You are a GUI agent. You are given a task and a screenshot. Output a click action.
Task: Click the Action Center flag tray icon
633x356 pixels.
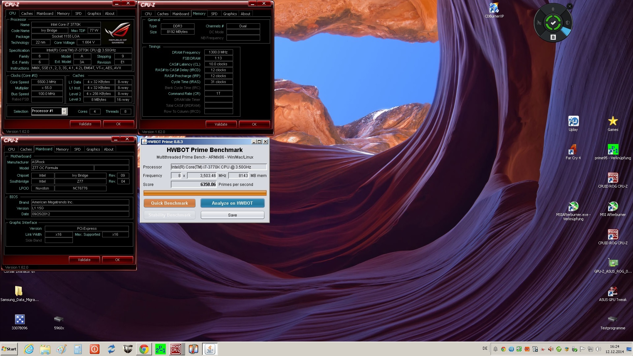582,349
